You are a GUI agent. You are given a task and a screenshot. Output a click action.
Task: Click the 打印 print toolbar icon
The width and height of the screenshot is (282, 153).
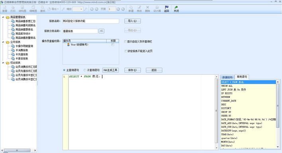[x=13, y=8]
